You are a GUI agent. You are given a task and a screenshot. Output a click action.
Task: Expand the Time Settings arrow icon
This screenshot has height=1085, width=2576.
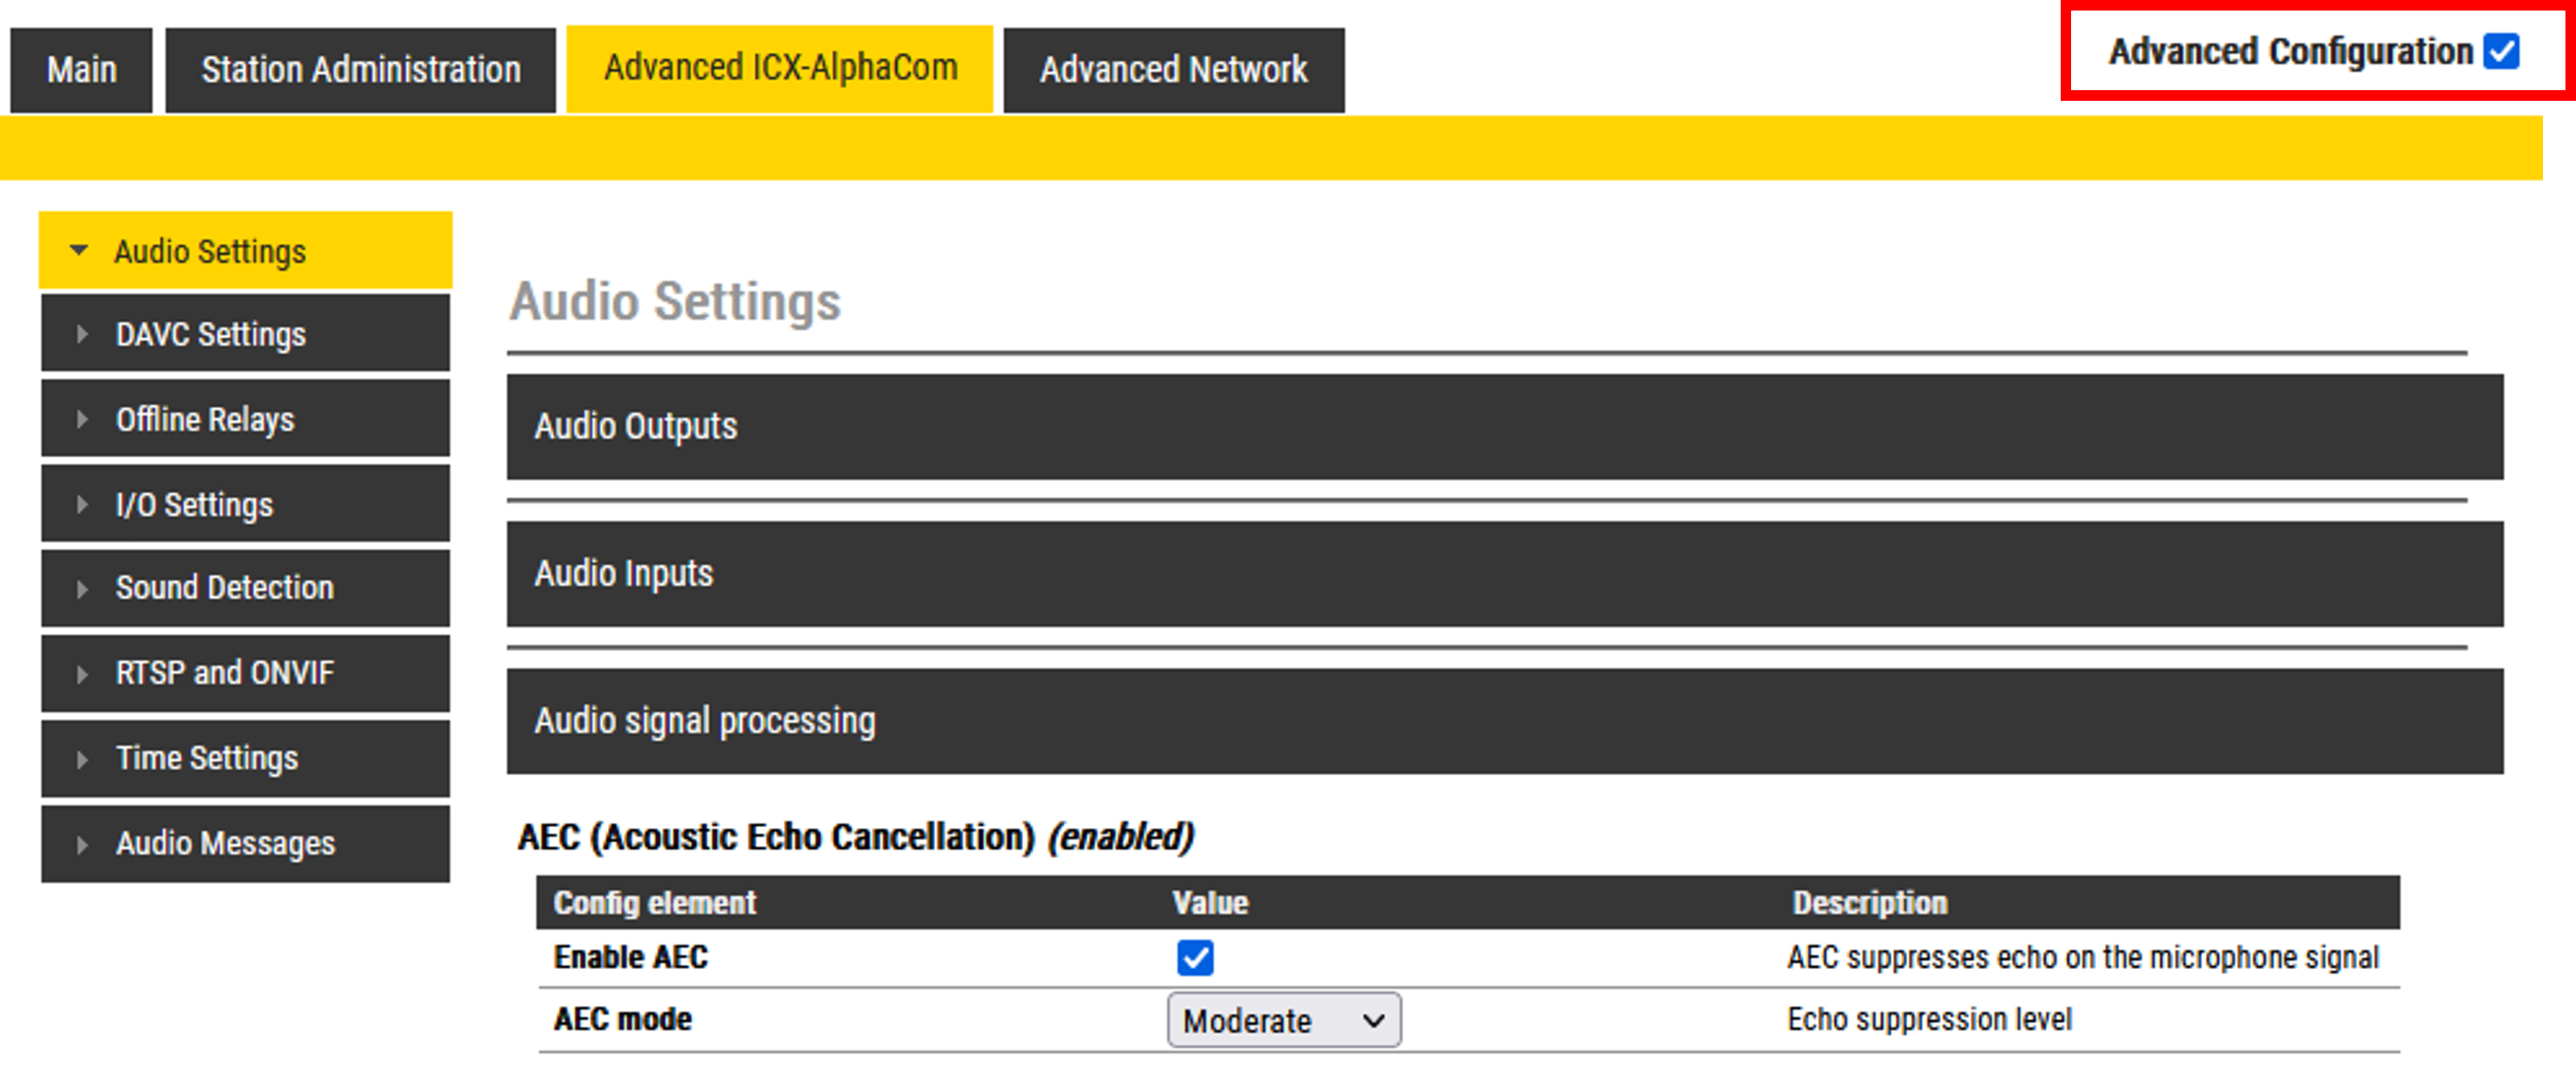pos(82,759)
